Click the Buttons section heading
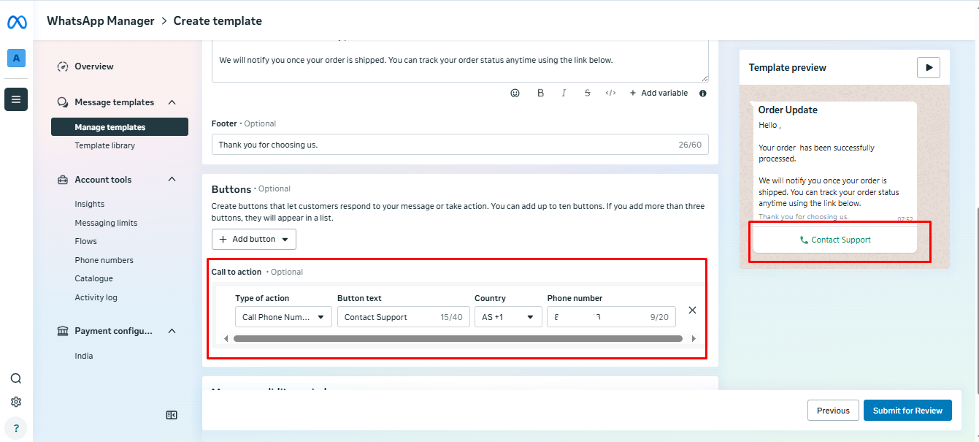 (x=231, y=188)
